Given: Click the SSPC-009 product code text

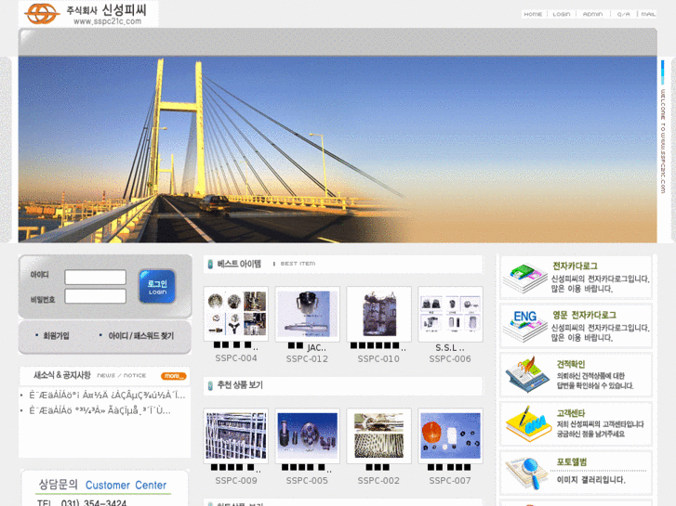Looking at the screenshot, I should pyautogui.click(x=236, y=481).
